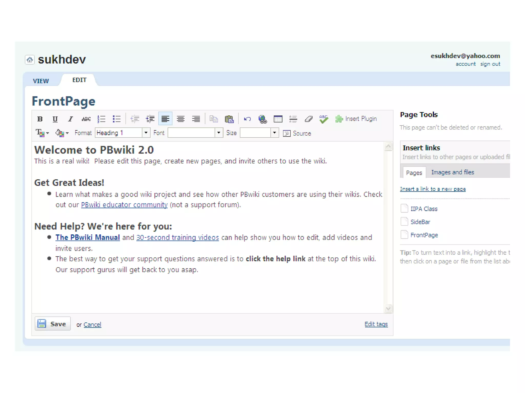Select the right align button
Image resolution: width=525 pixels, height=393 pixels.
pyautogui.click(x=196, y=119)
